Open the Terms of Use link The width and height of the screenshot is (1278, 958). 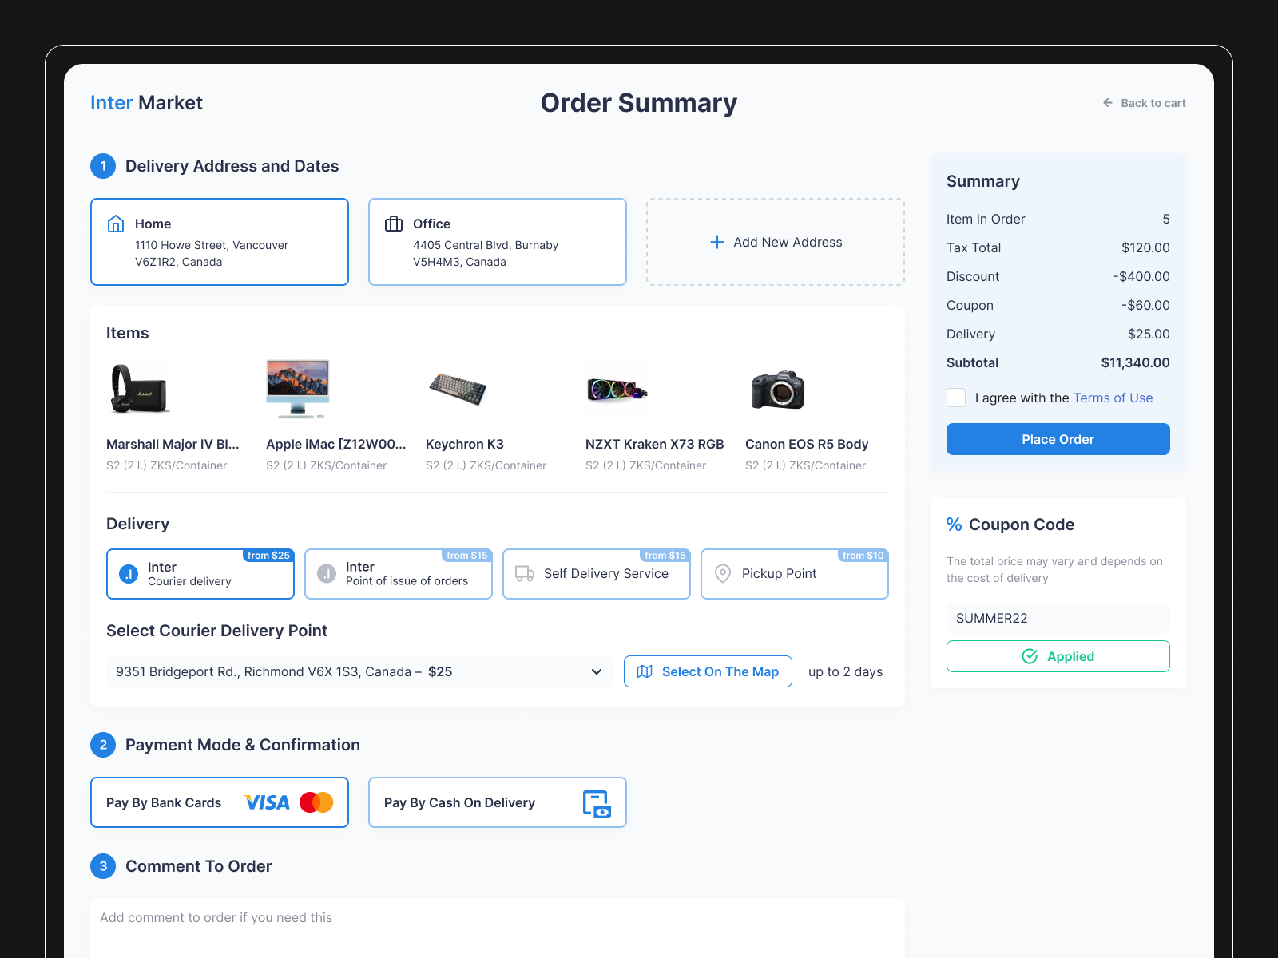1113,398
